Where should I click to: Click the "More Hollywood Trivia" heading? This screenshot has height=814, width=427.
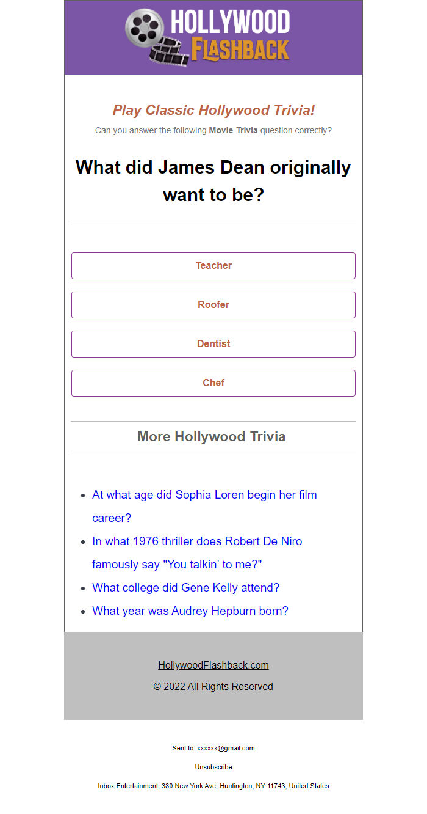click(212, 436)
